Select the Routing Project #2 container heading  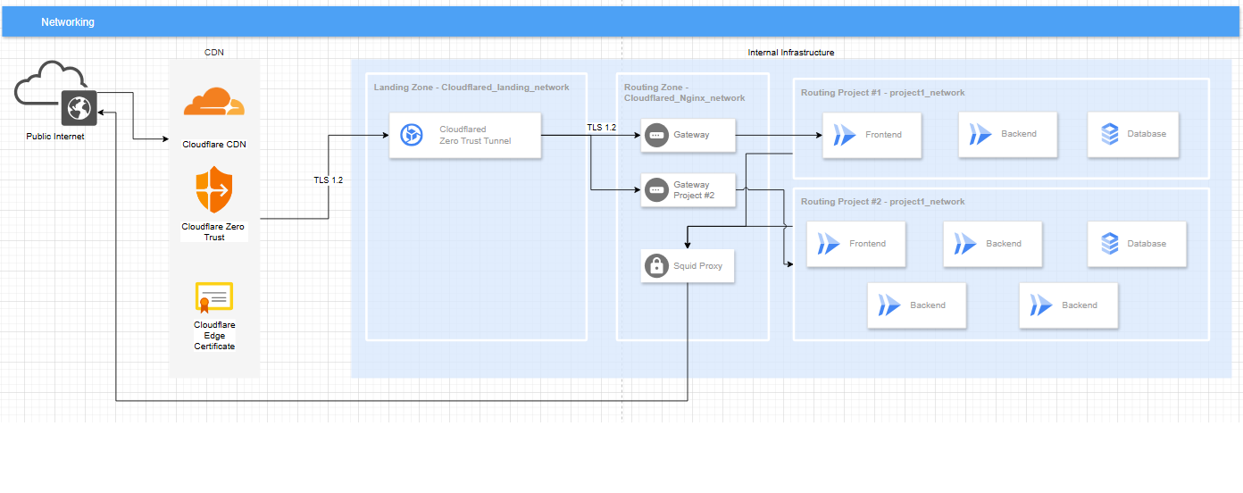pos(882,202)
